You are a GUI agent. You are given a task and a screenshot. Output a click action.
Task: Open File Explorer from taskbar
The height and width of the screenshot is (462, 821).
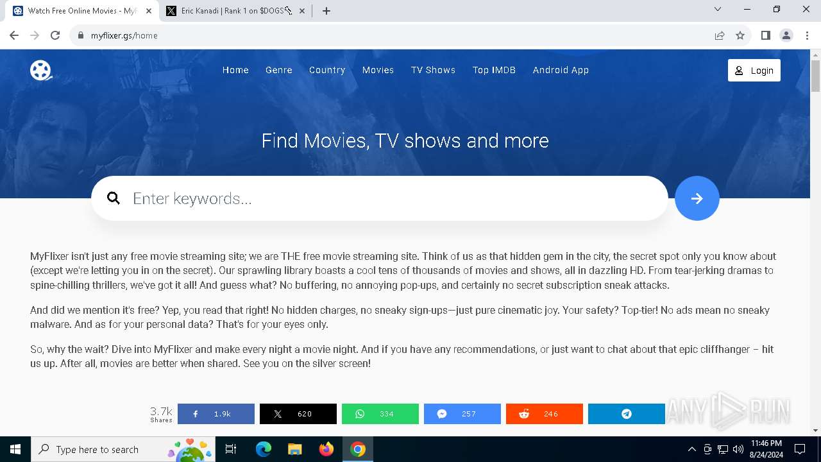click(295, 449)
